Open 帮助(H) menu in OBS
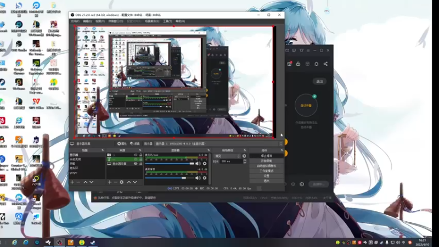This screenshot has width=439, height=247. pyautogui.click(x=180, y=21)
